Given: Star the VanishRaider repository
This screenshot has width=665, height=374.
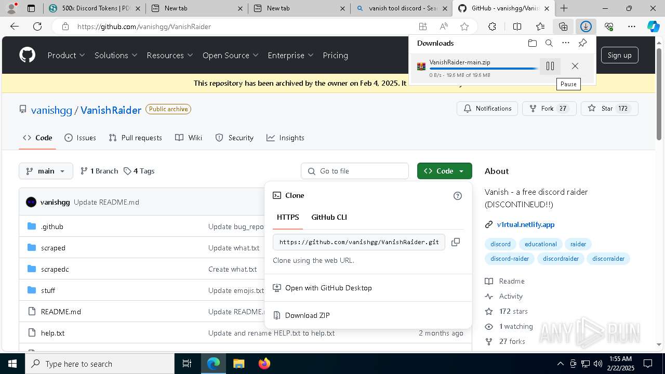Looking at the screenshot, I should click(609, 109).
